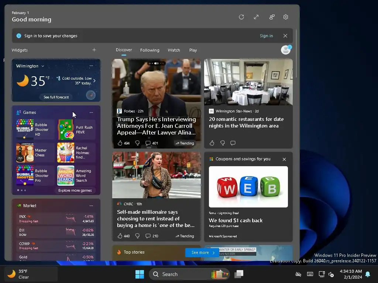Open Trending tag on Trump article
This screenshot has height=283, width=378.
click(185, 143)
